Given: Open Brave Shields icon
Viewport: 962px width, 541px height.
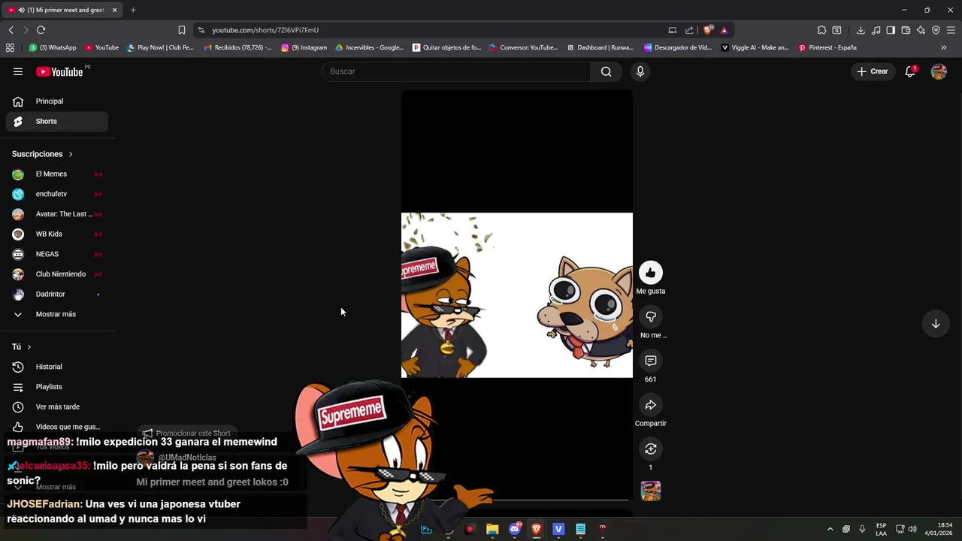Looking at the screenshot, I should tap(708, 30).
